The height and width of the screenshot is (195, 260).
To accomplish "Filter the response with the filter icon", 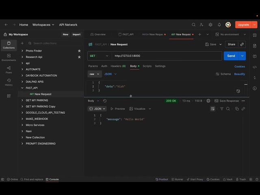I will (x=222, y=109).
